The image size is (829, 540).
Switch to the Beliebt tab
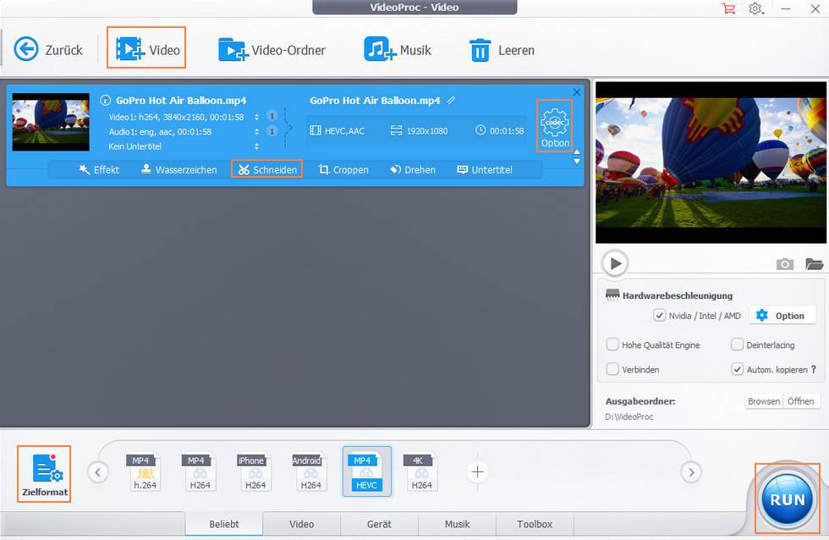click(x=223, y=524)
